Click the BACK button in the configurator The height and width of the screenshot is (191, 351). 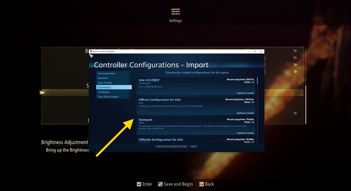point(194,147)
